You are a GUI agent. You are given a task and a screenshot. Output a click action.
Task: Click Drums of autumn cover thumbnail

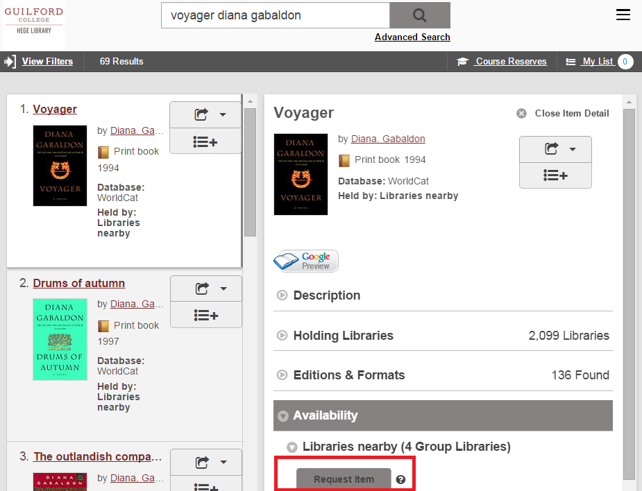(60, 340)
